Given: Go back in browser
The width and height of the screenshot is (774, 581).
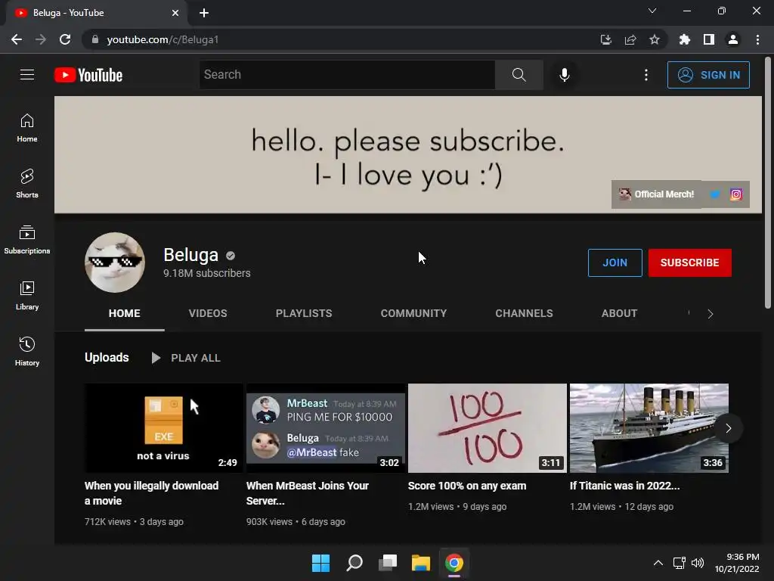Looking at the screenshot, I should coord(17,39).
